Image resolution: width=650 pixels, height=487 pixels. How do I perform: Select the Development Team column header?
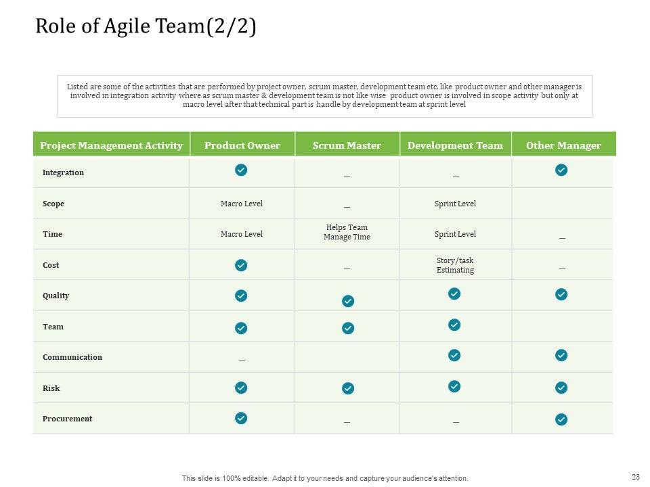coord(455,145)
